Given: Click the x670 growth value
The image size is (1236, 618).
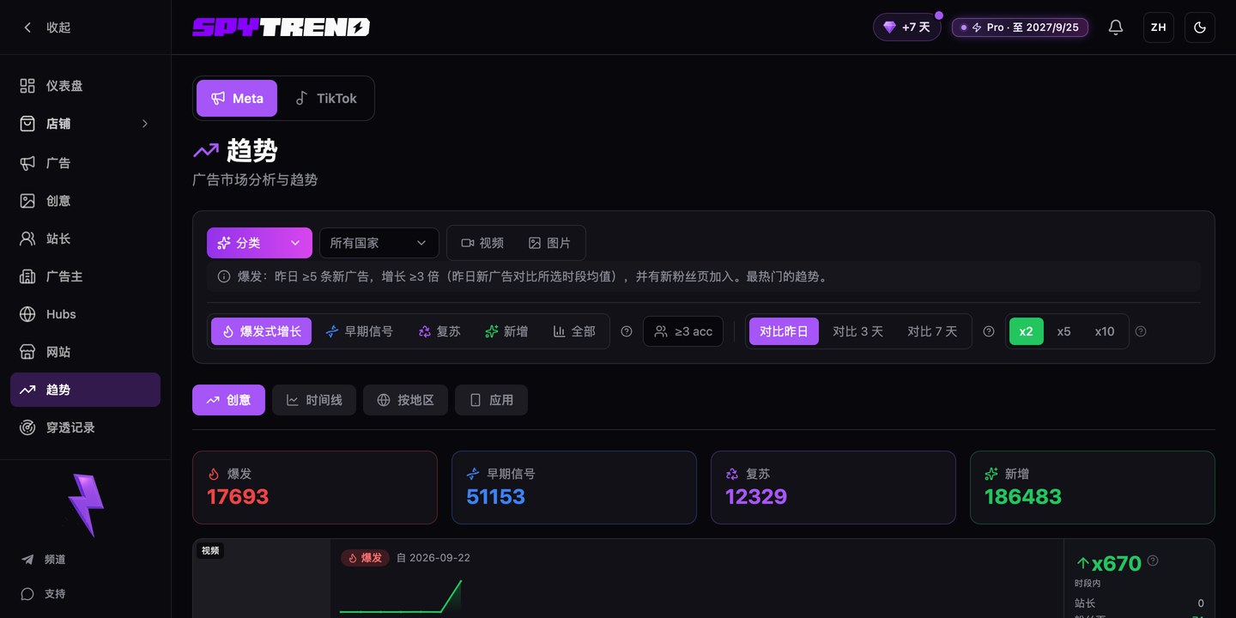Looking at the screenshot, I should pyautogui.click(x=1116, y=563).
